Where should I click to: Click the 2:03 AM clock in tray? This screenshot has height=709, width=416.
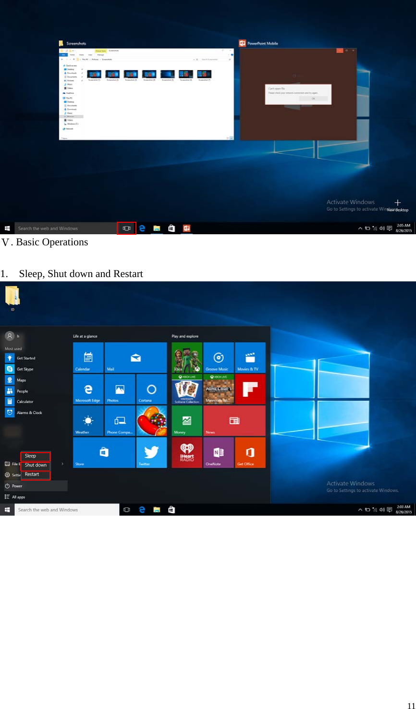coord(404,509)
